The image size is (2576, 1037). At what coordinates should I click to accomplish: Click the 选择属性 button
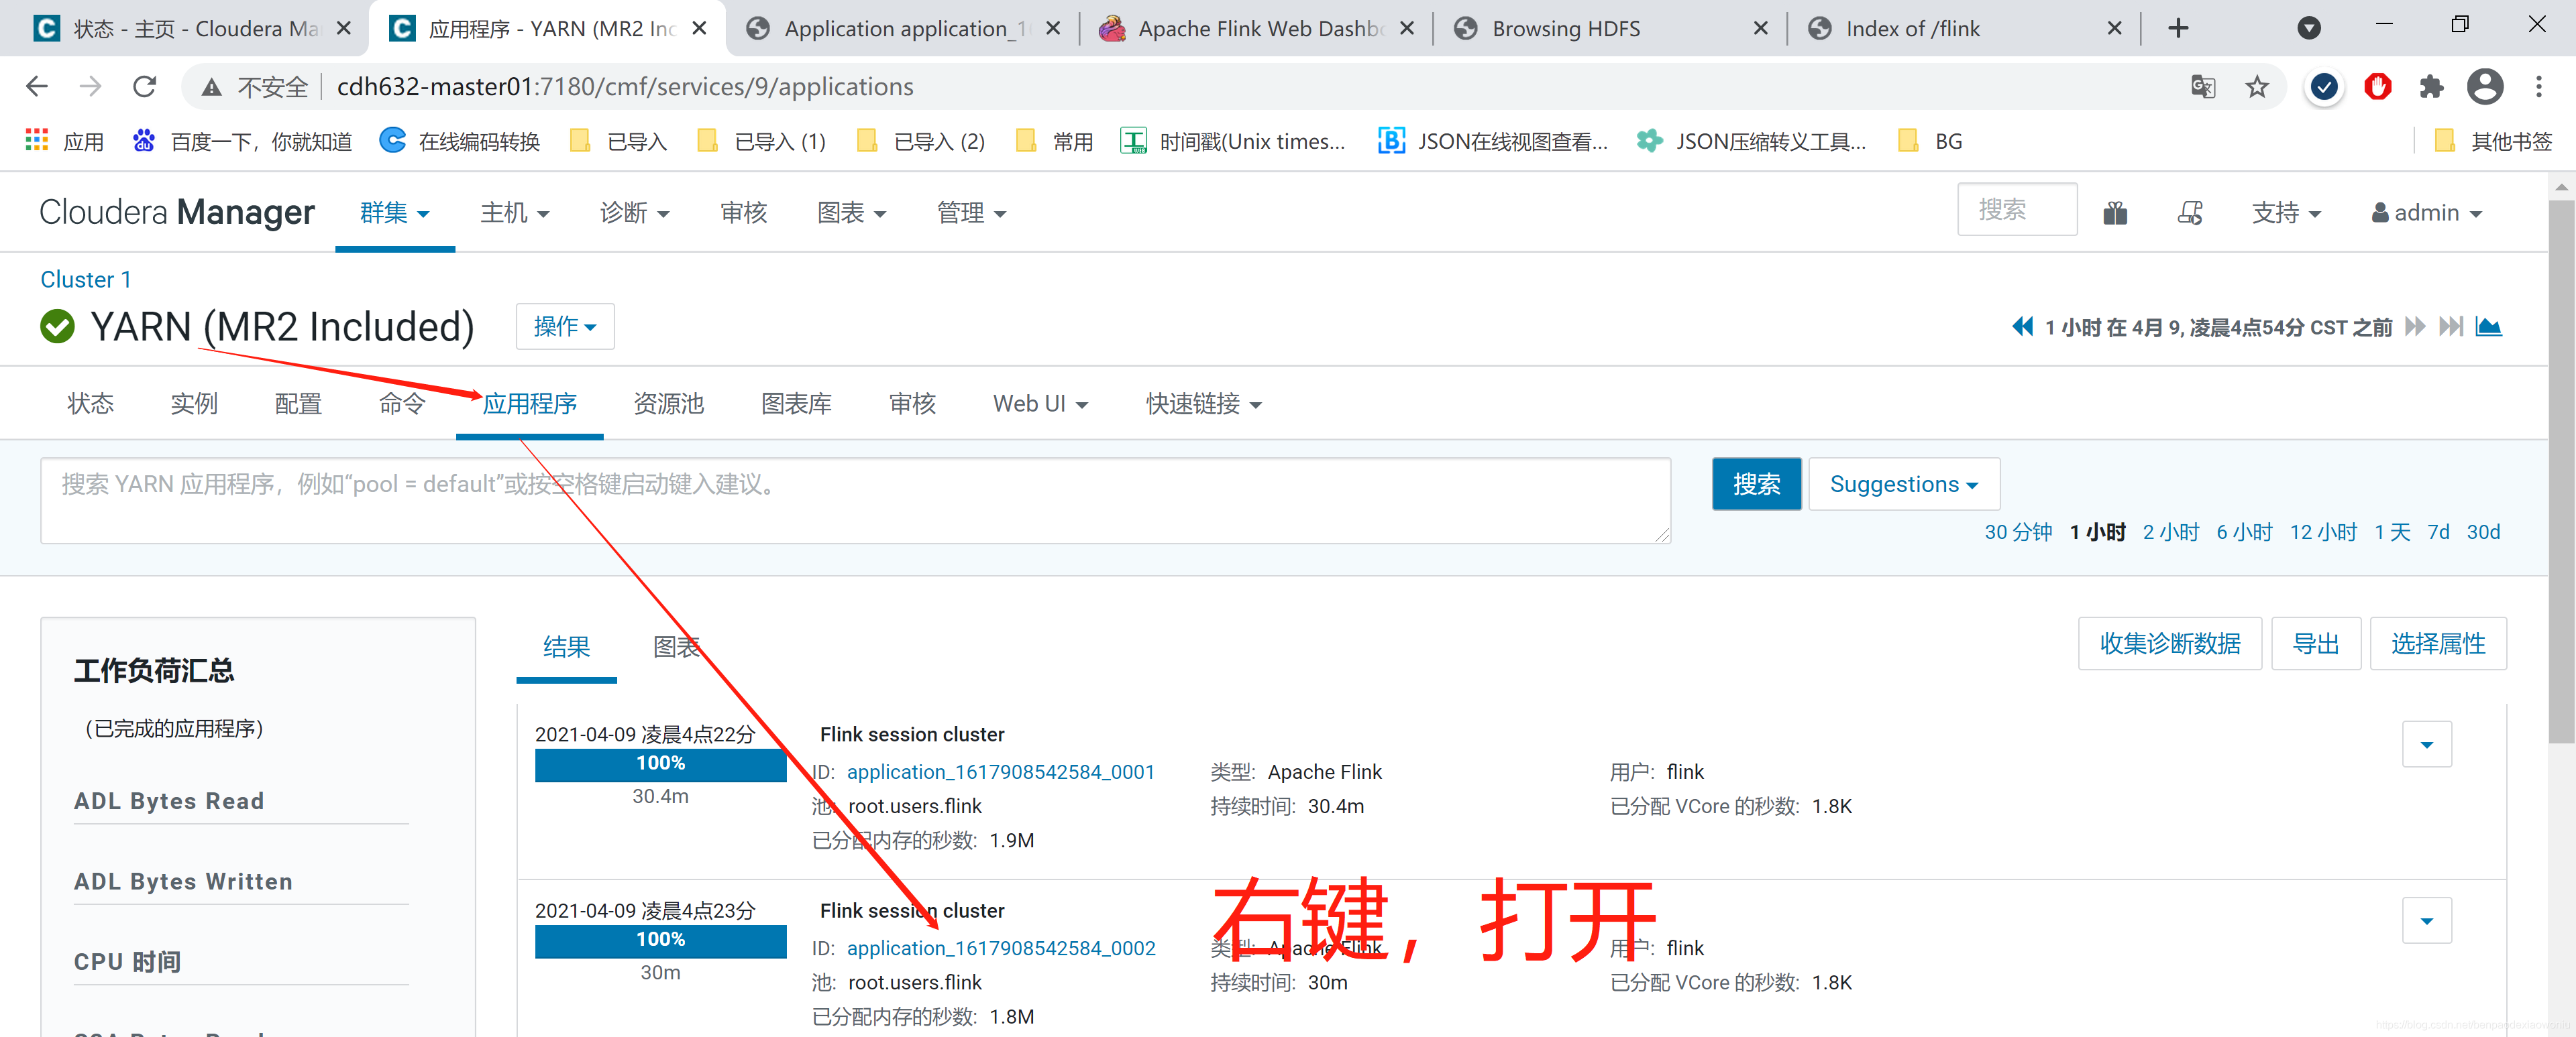click(2438, 644)
